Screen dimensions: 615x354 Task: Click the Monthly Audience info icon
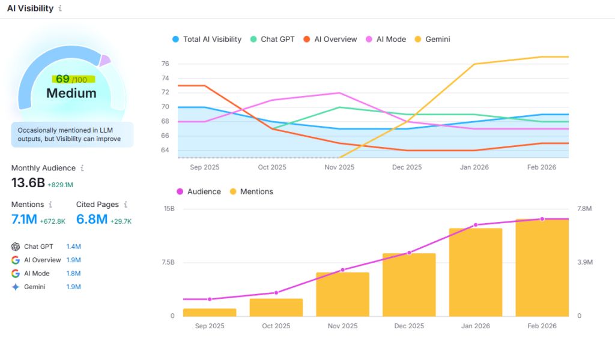(82, 169)
